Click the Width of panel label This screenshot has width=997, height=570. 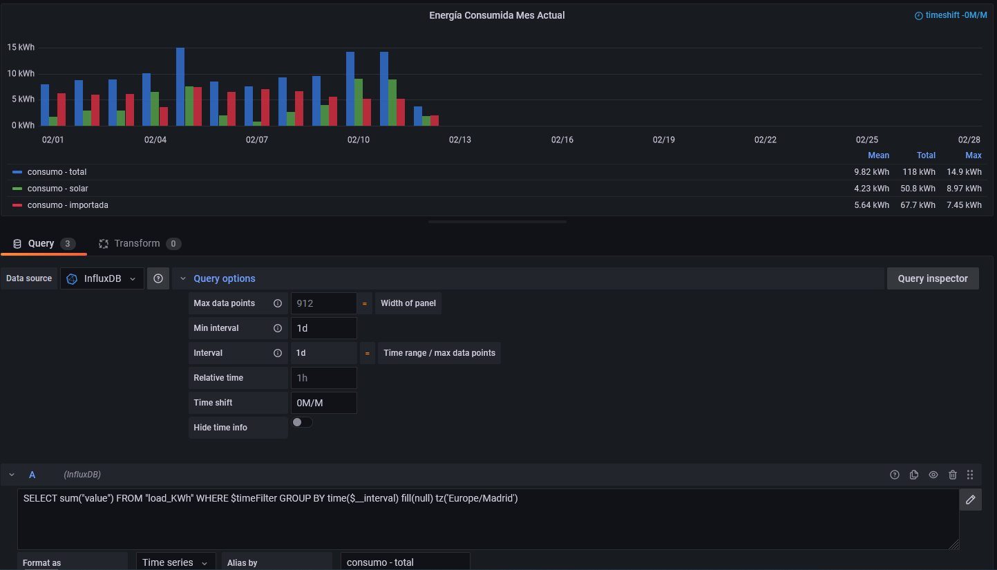pyautogui.click(x=408, y=303)
